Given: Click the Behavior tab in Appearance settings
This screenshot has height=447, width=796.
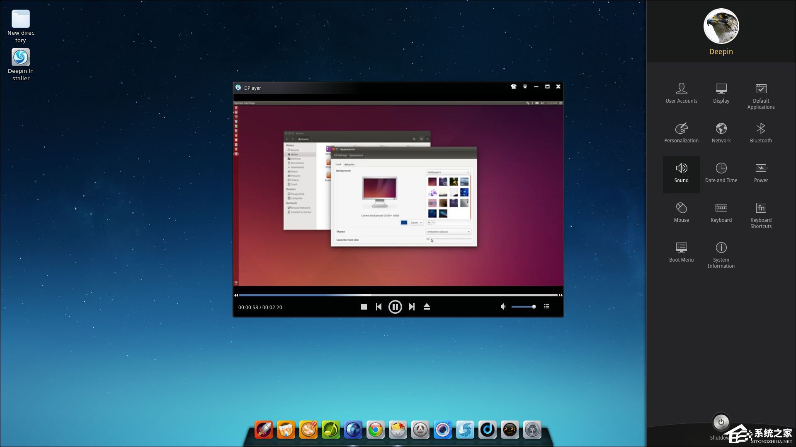Looking at the screenshot, I should pyautogui.click(x=349, y=166).
